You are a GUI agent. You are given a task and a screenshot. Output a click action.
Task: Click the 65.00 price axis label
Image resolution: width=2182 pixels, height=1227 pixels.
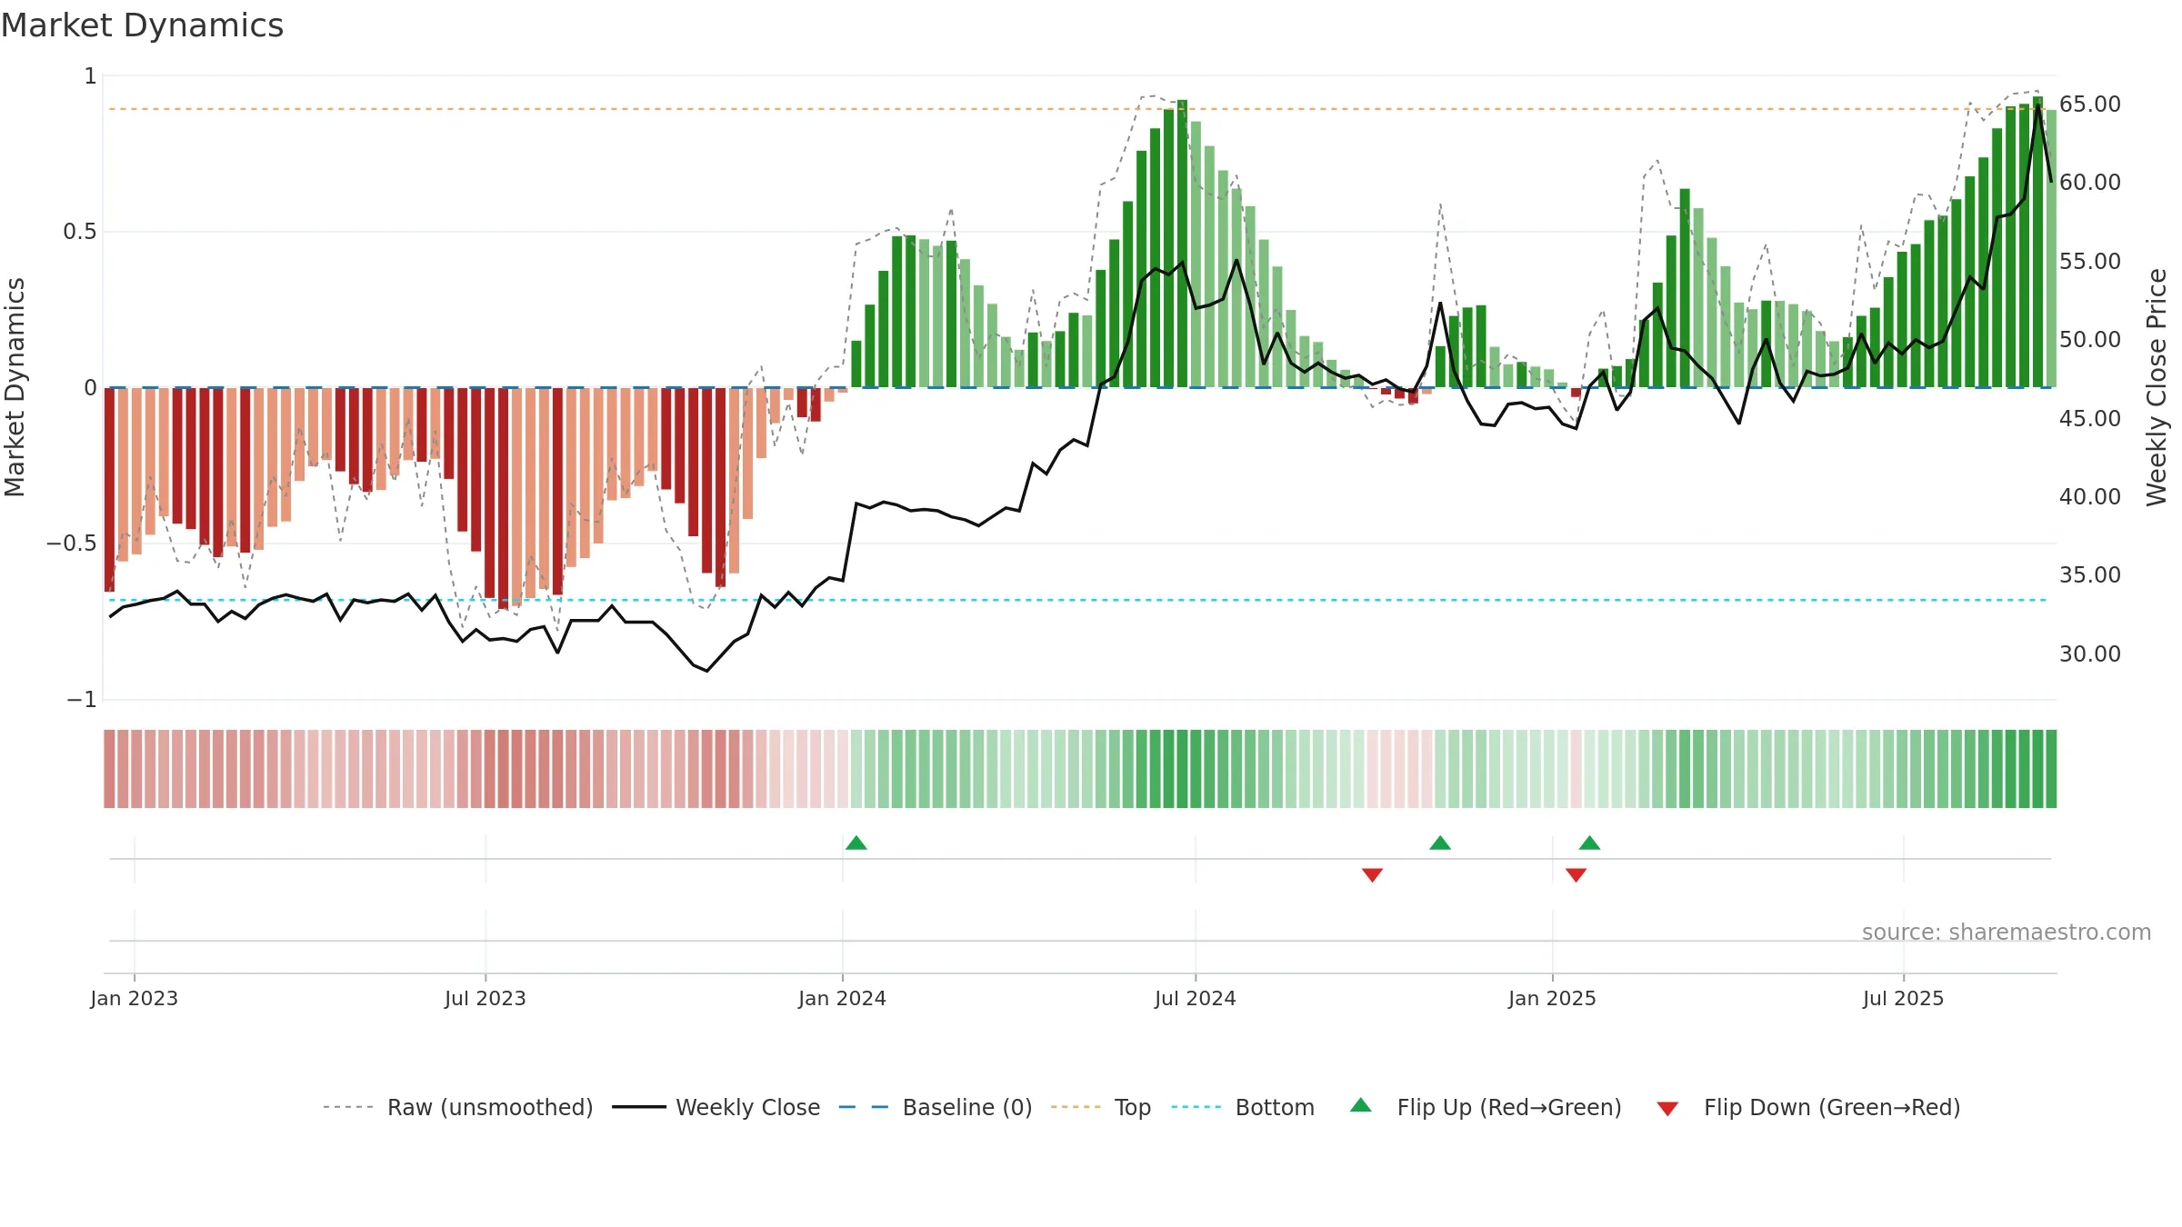tap(2090, 105)
